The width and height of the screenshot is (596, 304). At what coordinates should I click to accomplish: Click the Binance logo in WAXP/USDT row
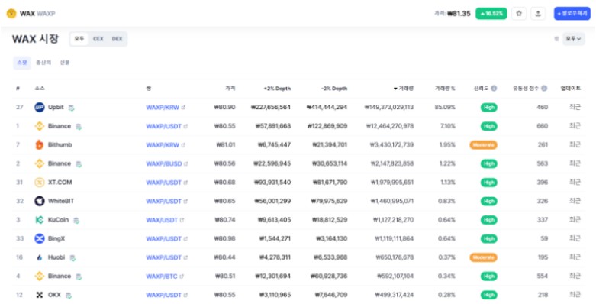click(x=40, y=126)
